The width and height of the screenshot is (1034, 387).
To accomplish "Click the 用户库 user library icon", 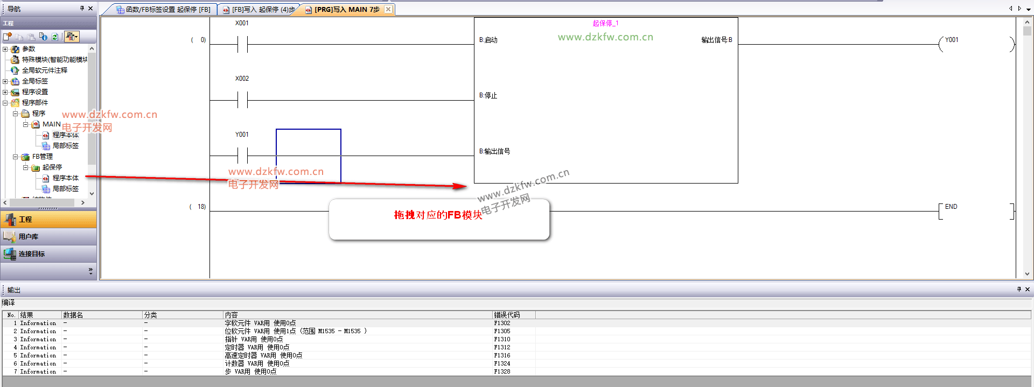I will point(9,236).
